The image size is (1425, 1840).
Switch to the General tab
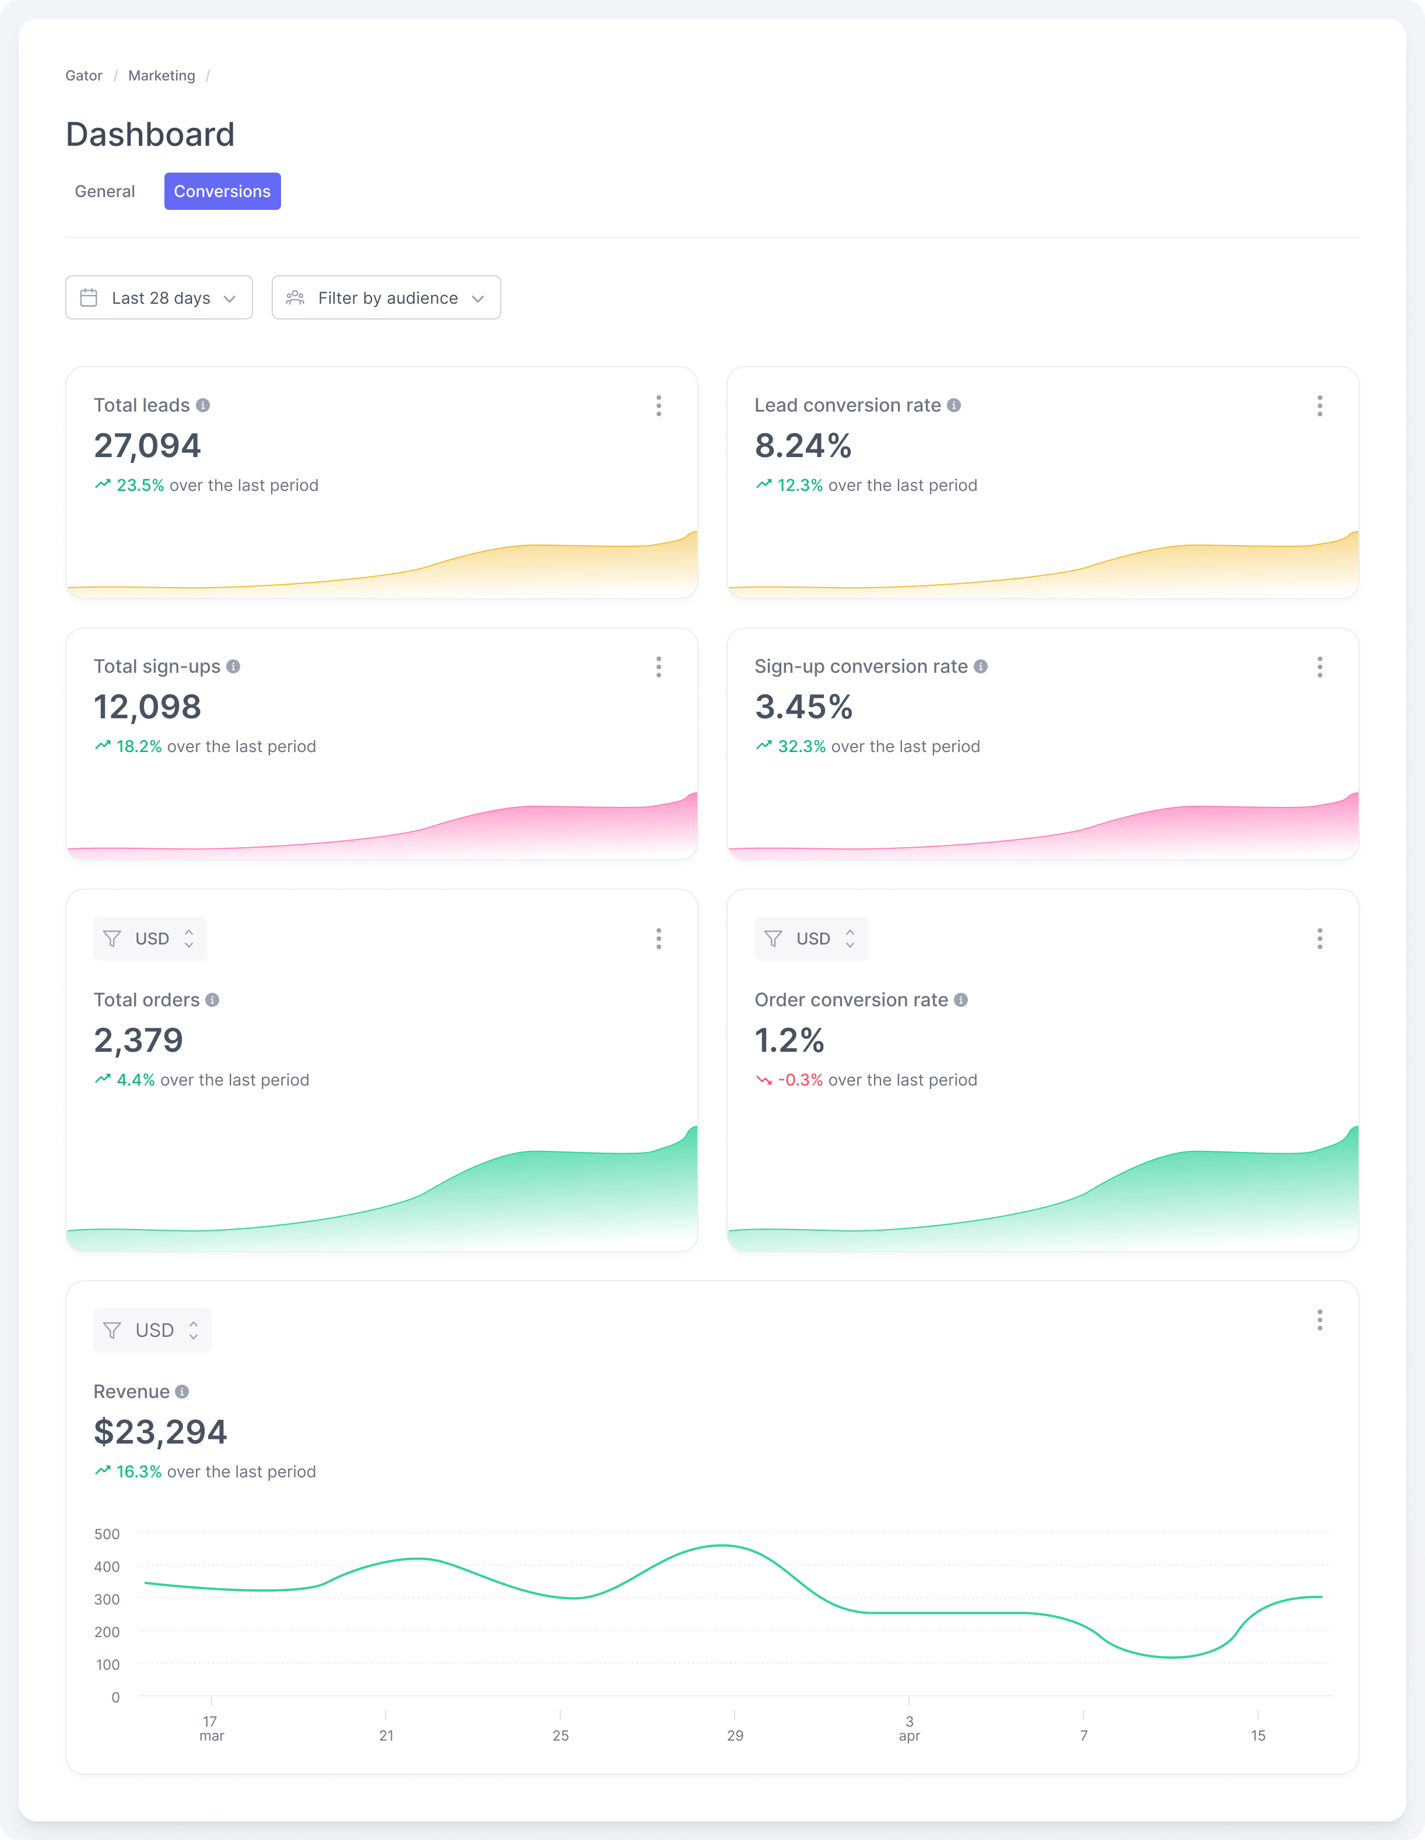click(104, 191)
